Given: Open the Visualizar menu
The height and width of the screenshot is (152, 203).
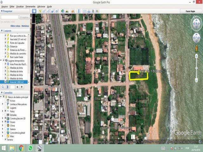Looking at the screenshot, I should pyautogui.click(x=20, y=6).
